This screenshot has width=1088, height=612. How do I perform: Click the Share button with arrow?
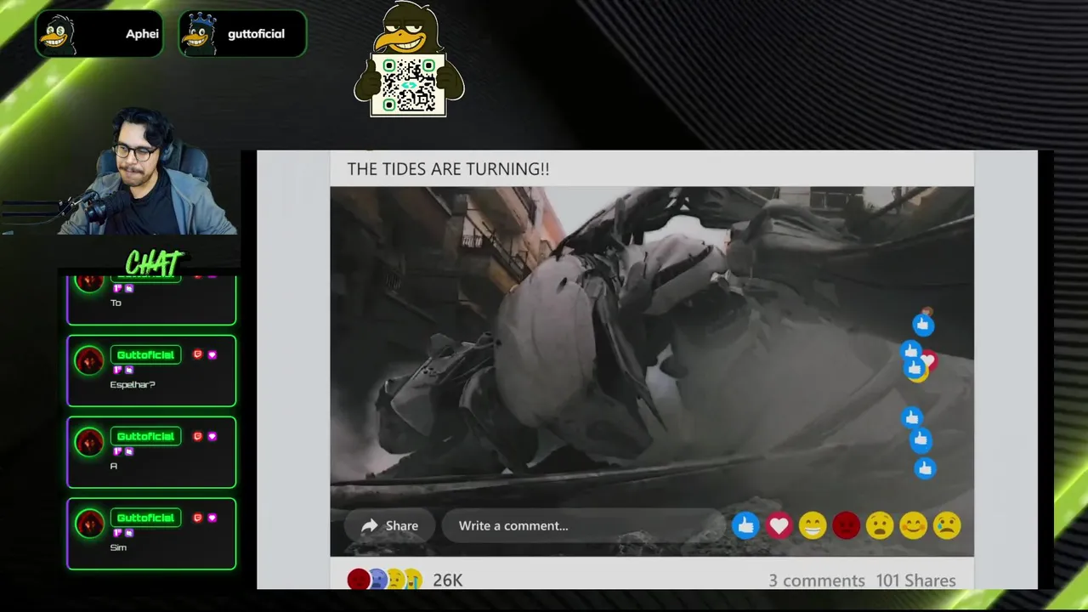390,525
